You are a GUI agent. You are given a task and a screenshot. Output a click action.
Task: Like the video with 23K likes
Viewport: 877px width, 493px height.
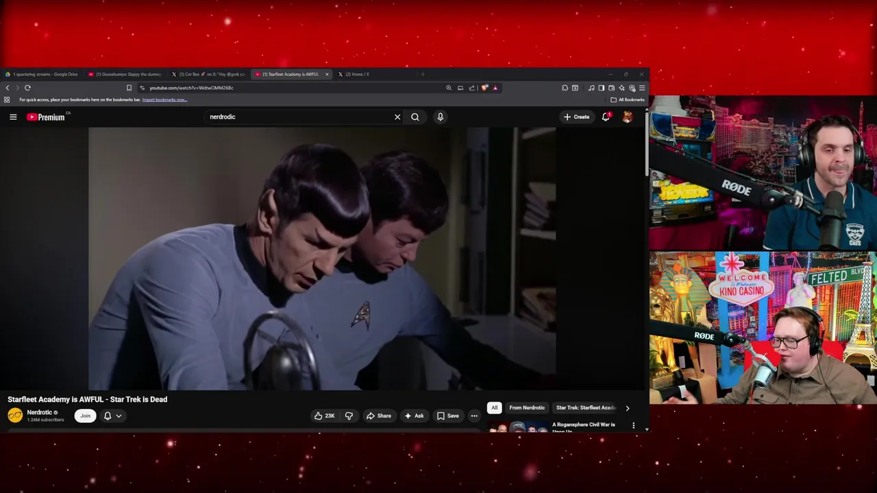click(325, 416)
